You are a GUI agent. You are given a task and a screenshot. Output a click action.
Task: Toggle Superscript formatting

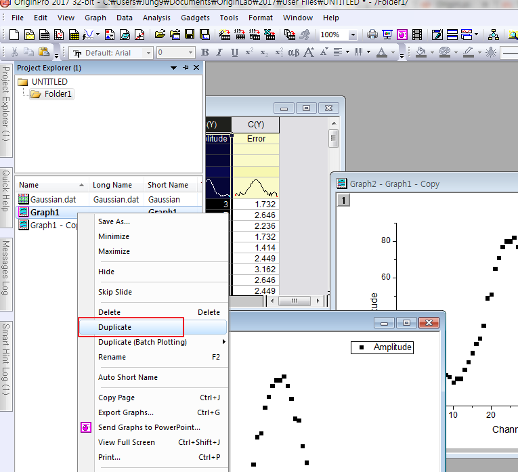pos(249,52)
